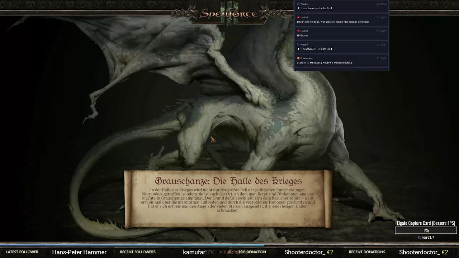Select the username 'WizeBot' on the 21:49:24 message
Viewport: 459px width, 258px height.
click(x=304, y=4)
